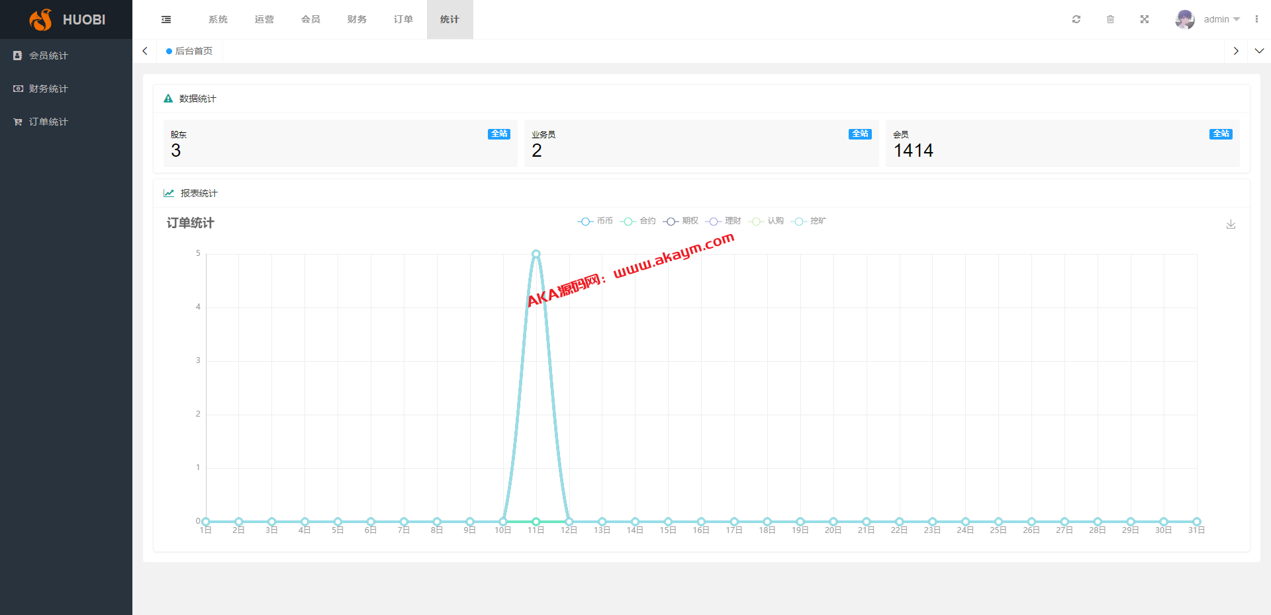
Task: Click the HUOBI logo
Action: coord(66,20)
